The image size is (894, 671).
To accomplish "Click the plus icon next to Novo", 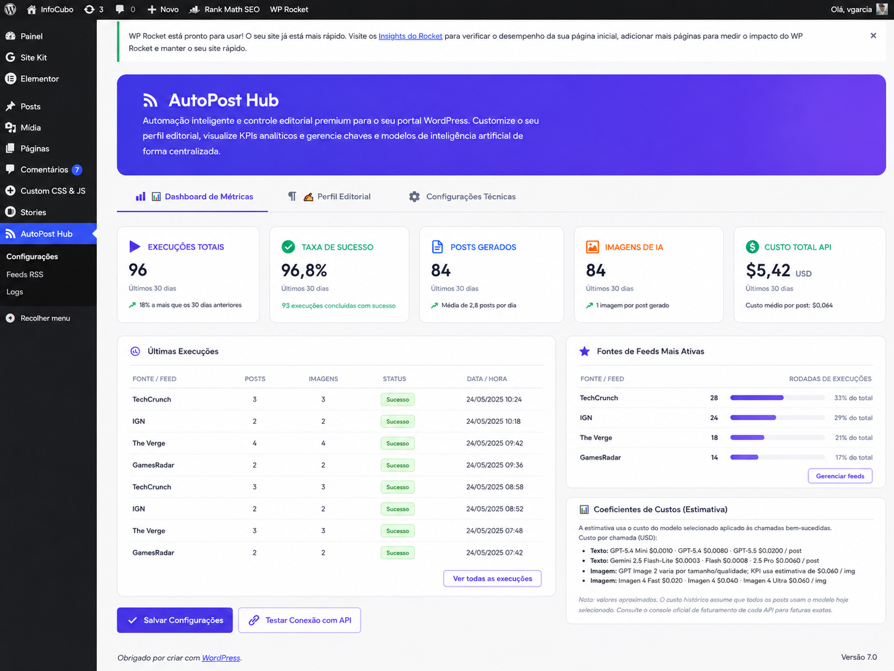I will 151,10.
